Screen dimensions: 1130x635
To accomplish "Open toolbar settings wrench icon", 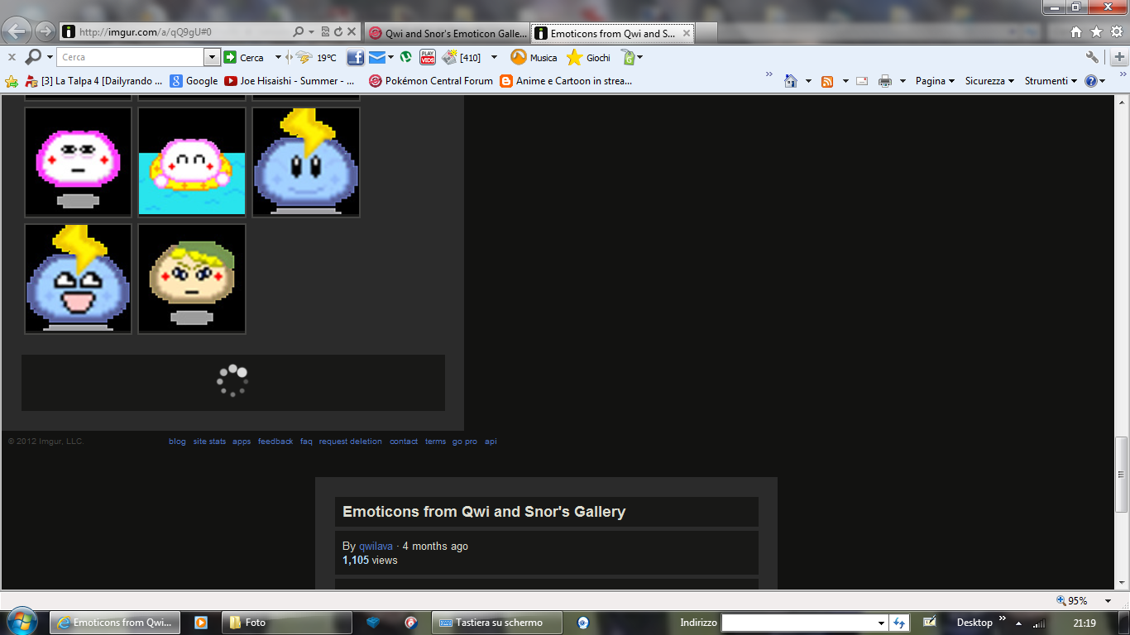I will (x=1093, y=57).
